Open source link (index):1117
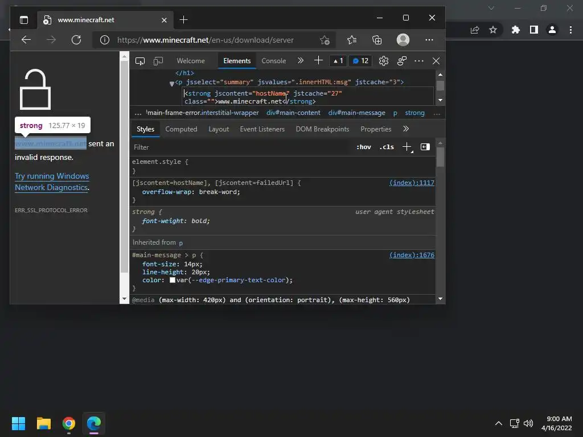The height and width of the screenshot is (437, 583). (x=412, y=183)
